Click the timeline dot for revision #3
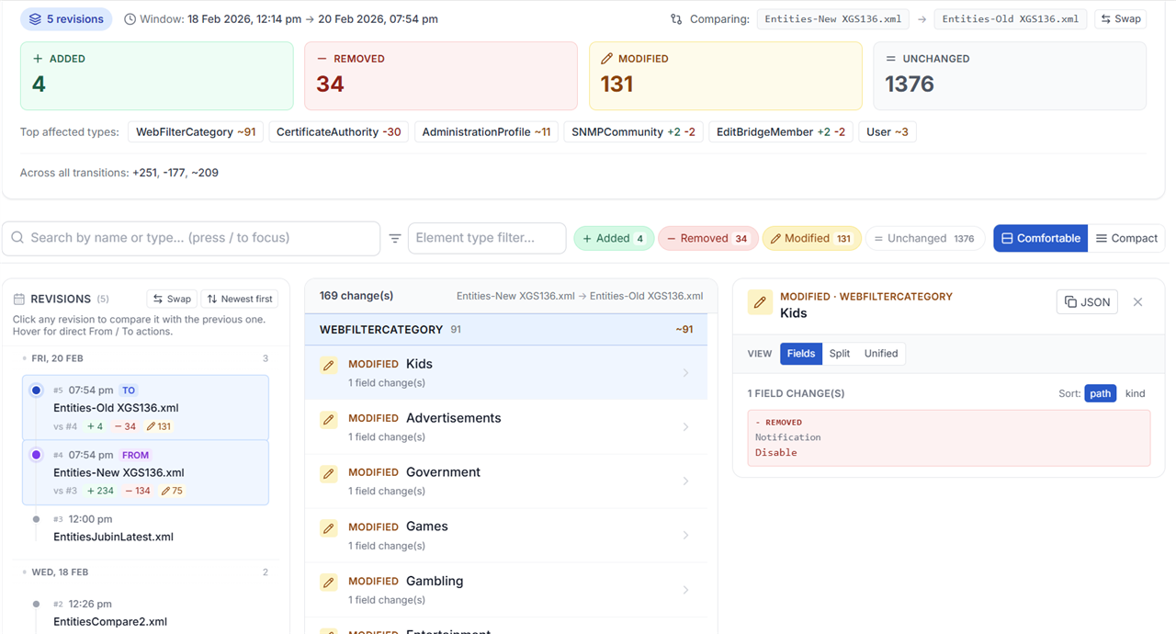The height and width of the screenshot is (634, 1176). click(x=37, y=519)
